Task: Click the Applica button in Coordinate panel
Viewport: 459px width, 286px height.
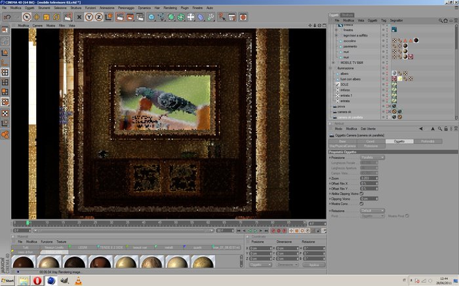Action: (x=314, y=264)
